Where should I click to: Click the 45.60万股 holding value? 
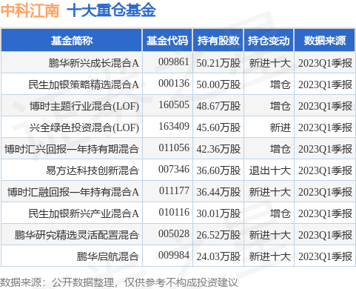pyautogui.click(x=218, y=127)
